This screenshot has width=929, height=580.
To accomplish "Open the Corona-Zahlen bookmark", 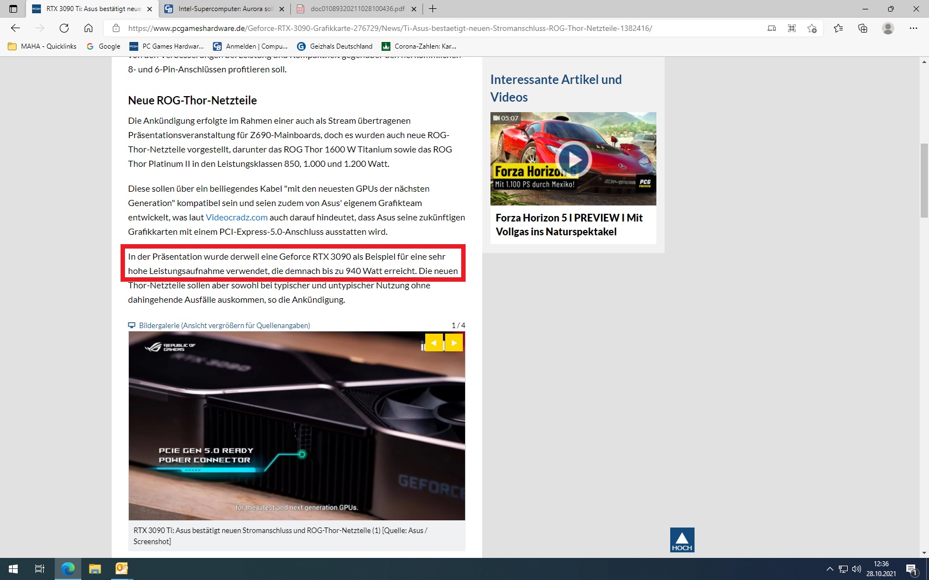I will pyautogui.click(x=420, y=46).
